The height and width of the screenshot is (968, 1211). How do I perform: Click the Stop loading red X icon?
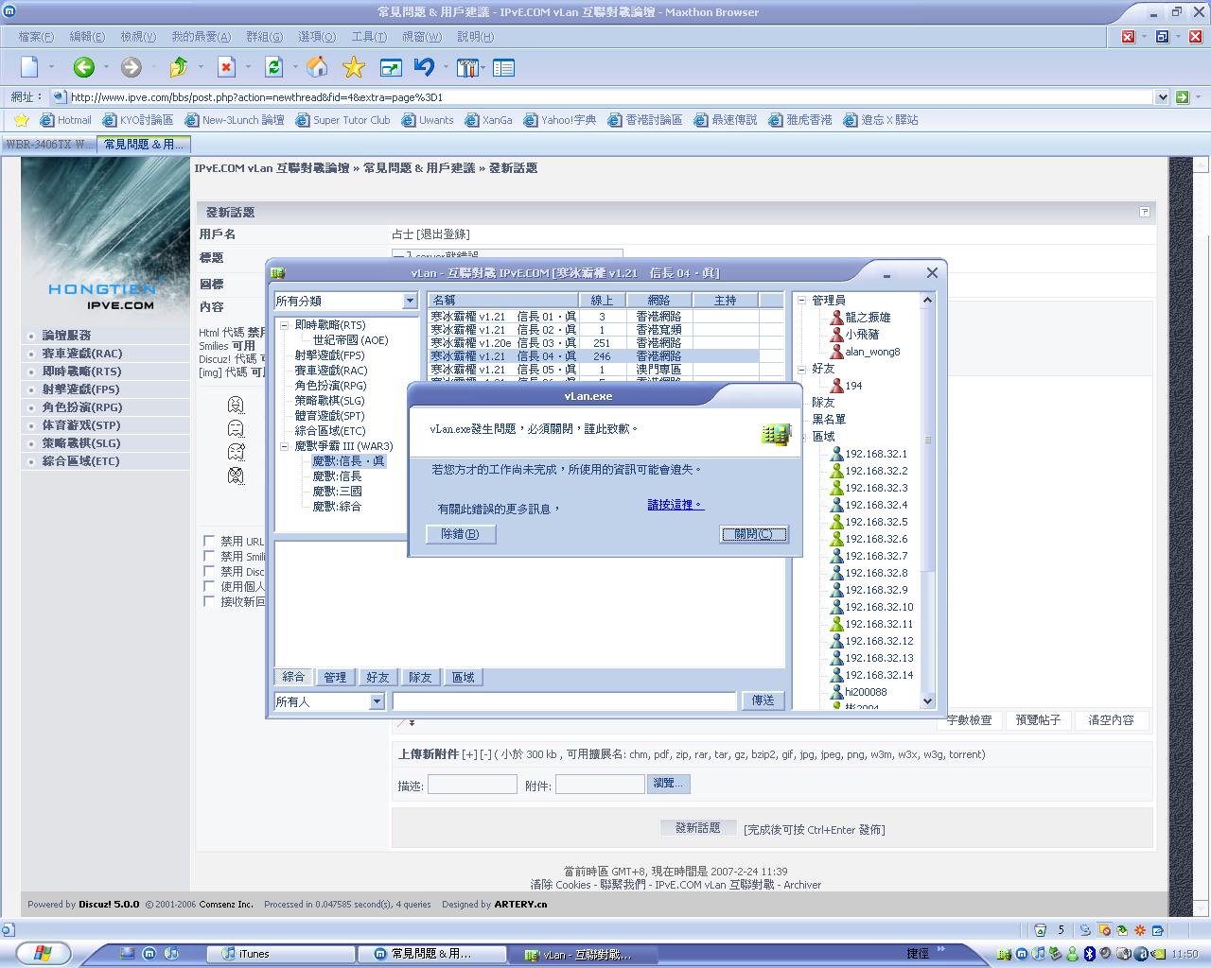tap(226, 67)
